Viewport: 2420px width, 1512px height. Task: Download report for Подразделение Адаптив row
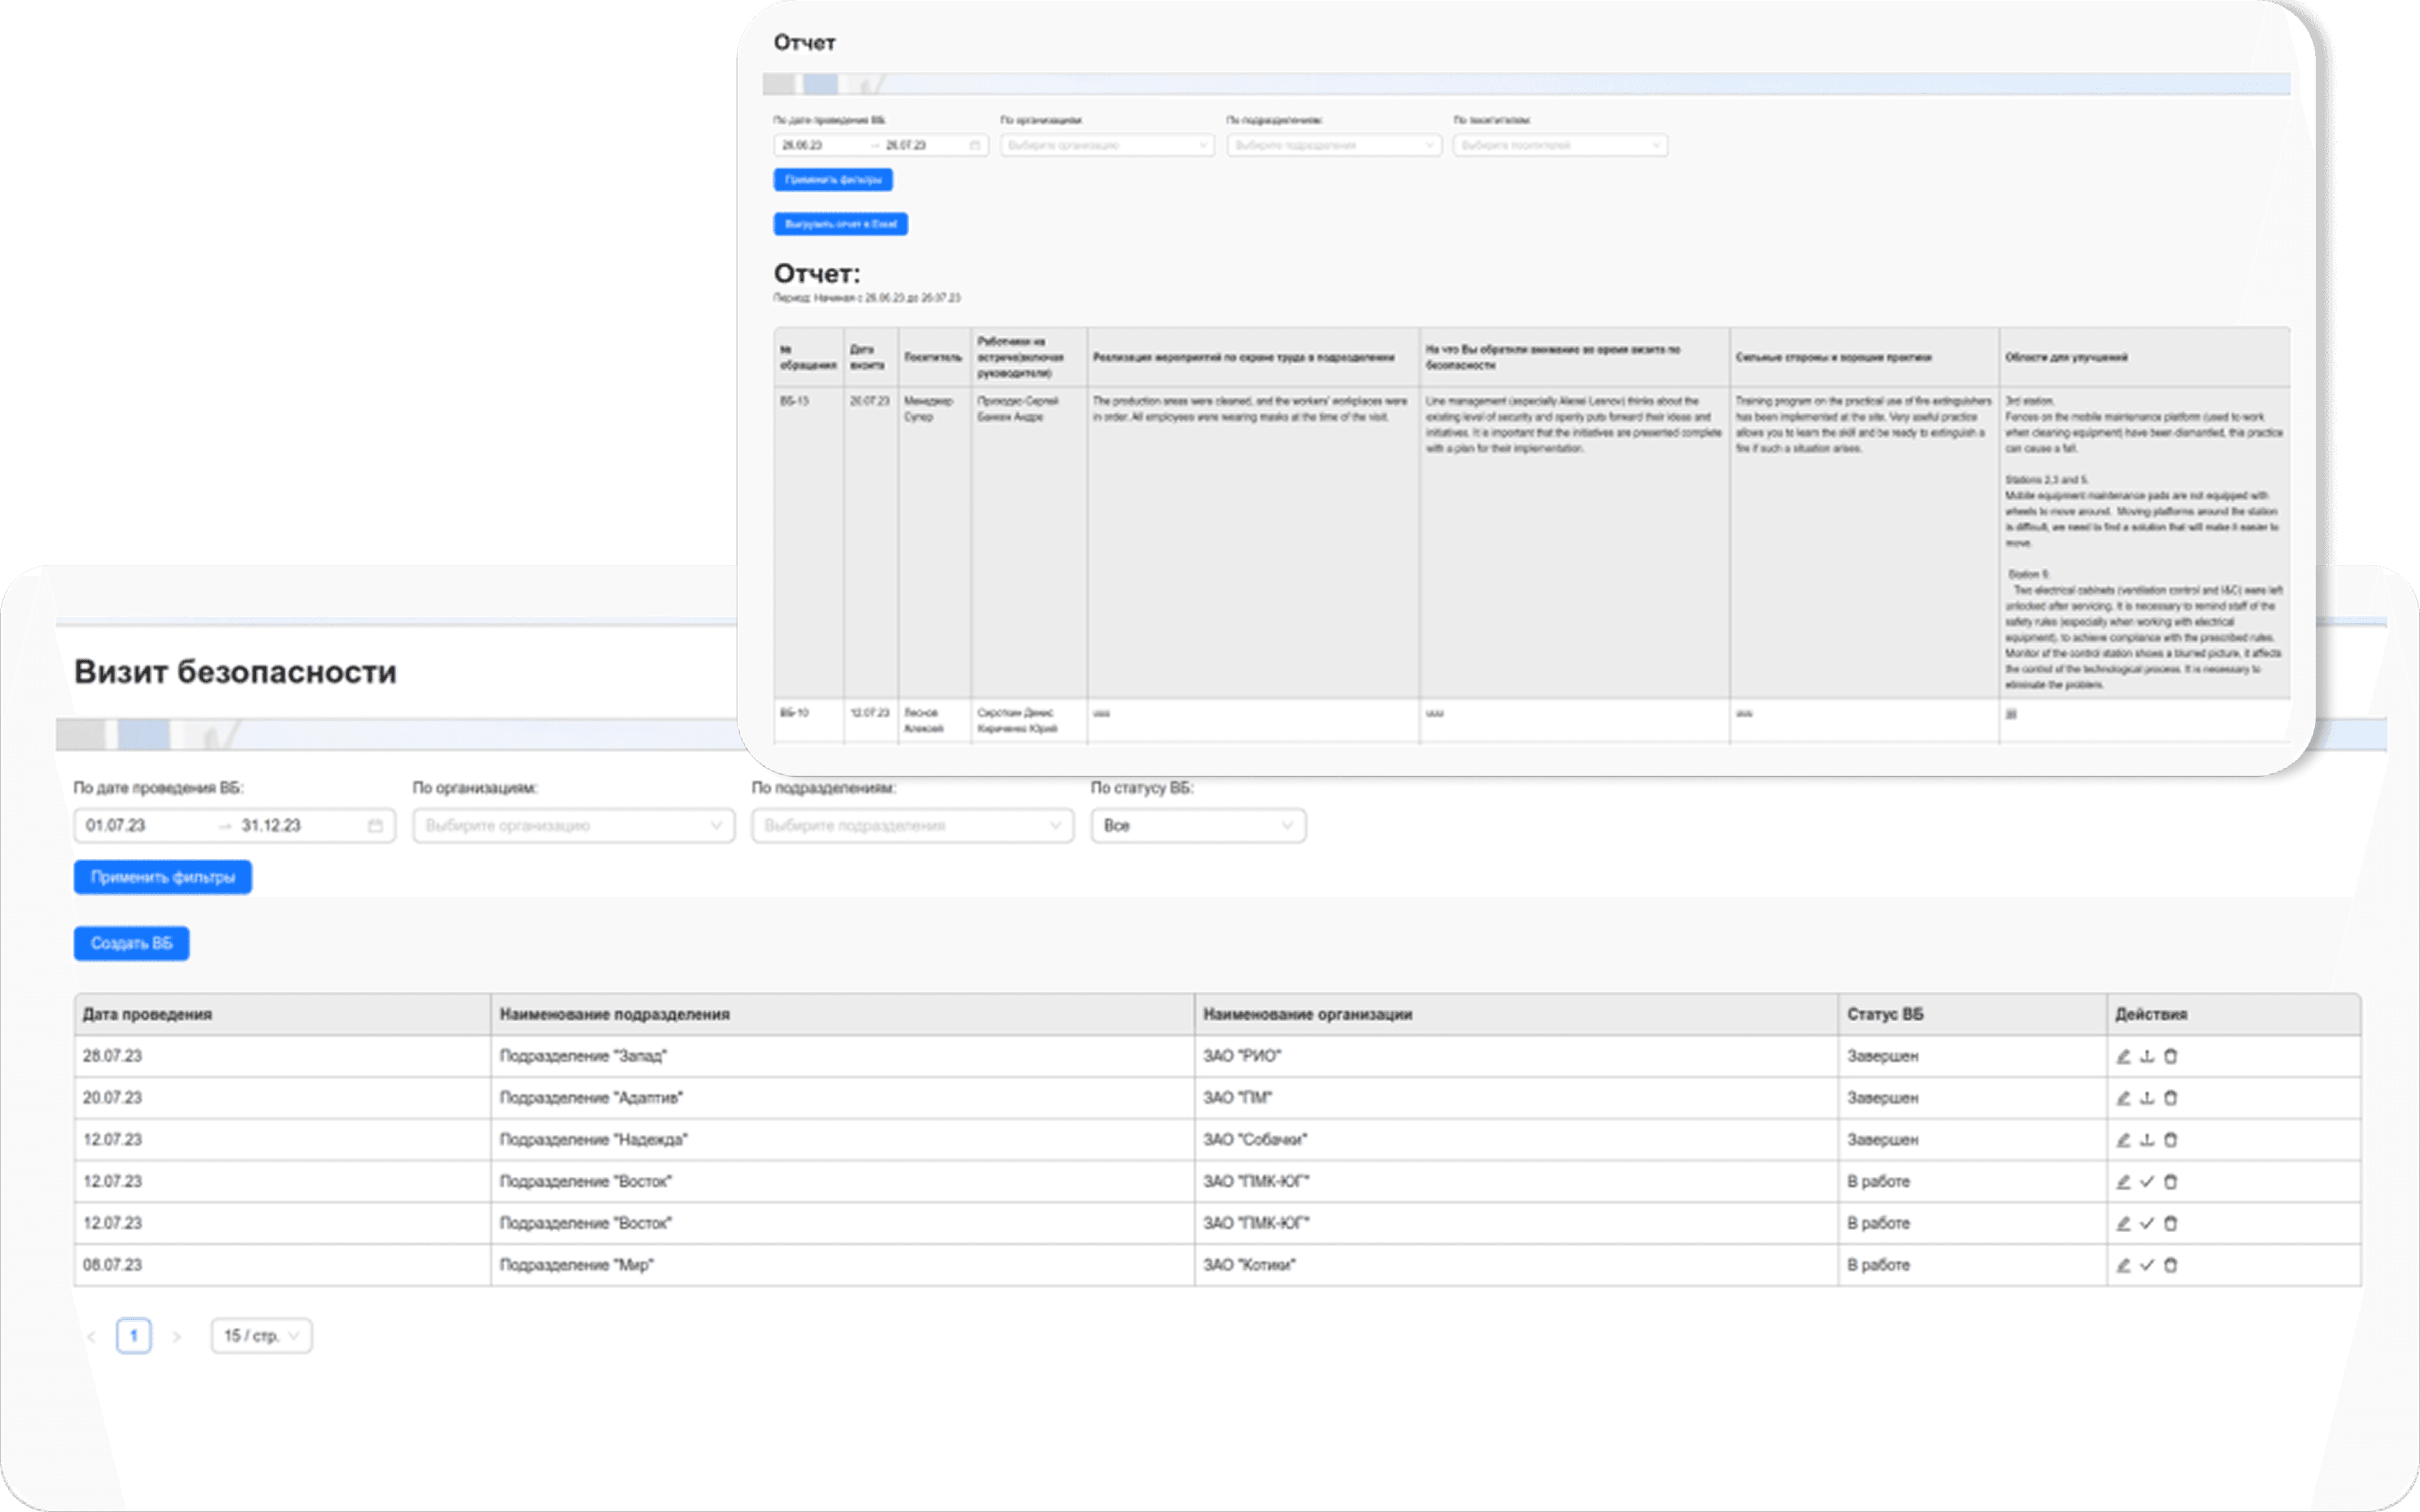(2147, 1098)
